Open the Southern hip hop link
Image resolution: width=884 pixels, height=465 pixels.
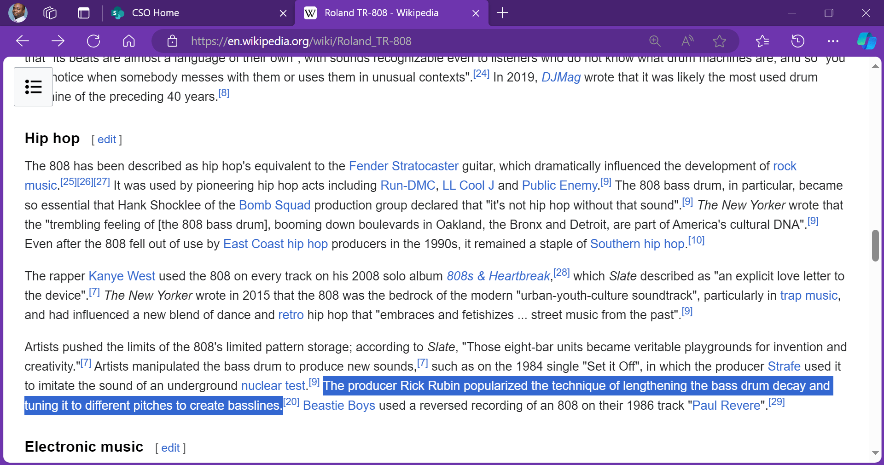coord(637,244)
